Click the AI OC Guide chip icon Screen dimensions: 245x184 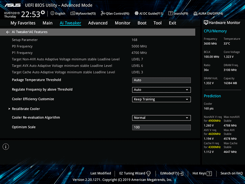[x=137, y=13]
